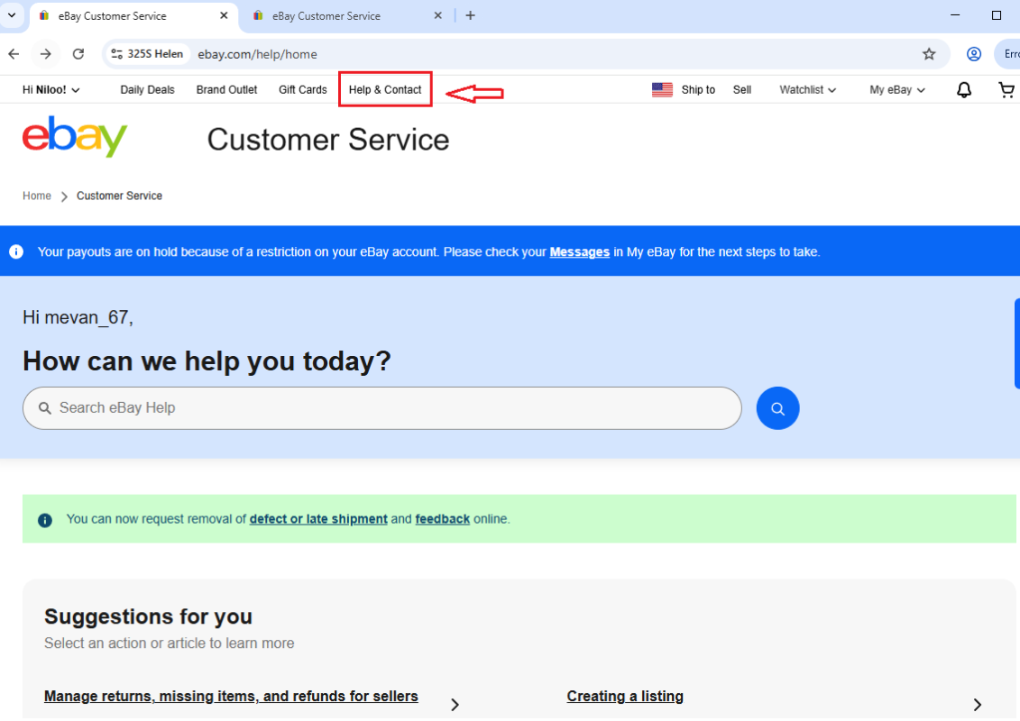This screenshot has height=721, width=1020.
Task: Open the Chrome profile avatar icon
Action: 974,54
